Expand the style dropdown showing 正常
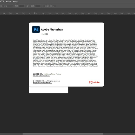This screenshot has height=135, width=135. [8, 6]
